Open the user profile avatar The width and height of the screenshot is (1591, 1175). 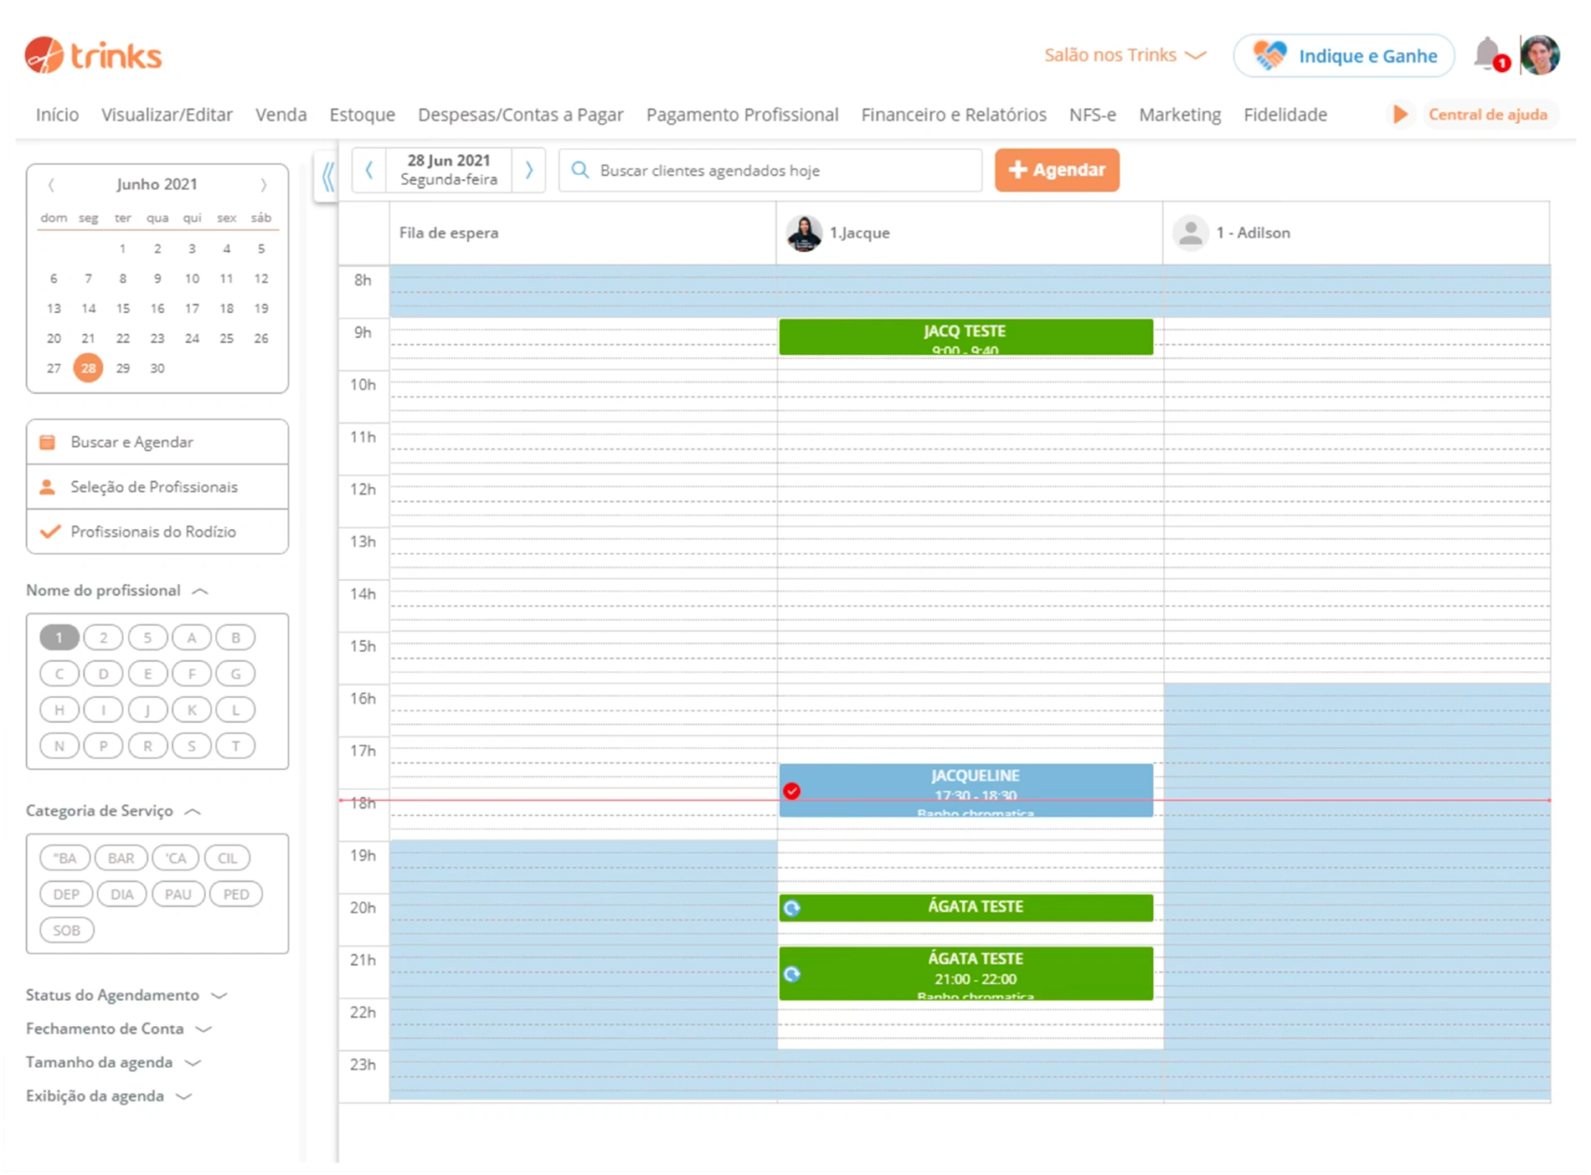1539,55
